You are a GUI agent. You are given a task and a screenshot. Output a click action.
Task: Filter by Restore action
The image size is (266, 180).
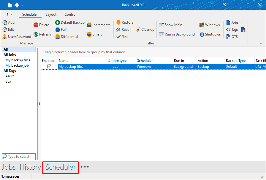[125, 22]
